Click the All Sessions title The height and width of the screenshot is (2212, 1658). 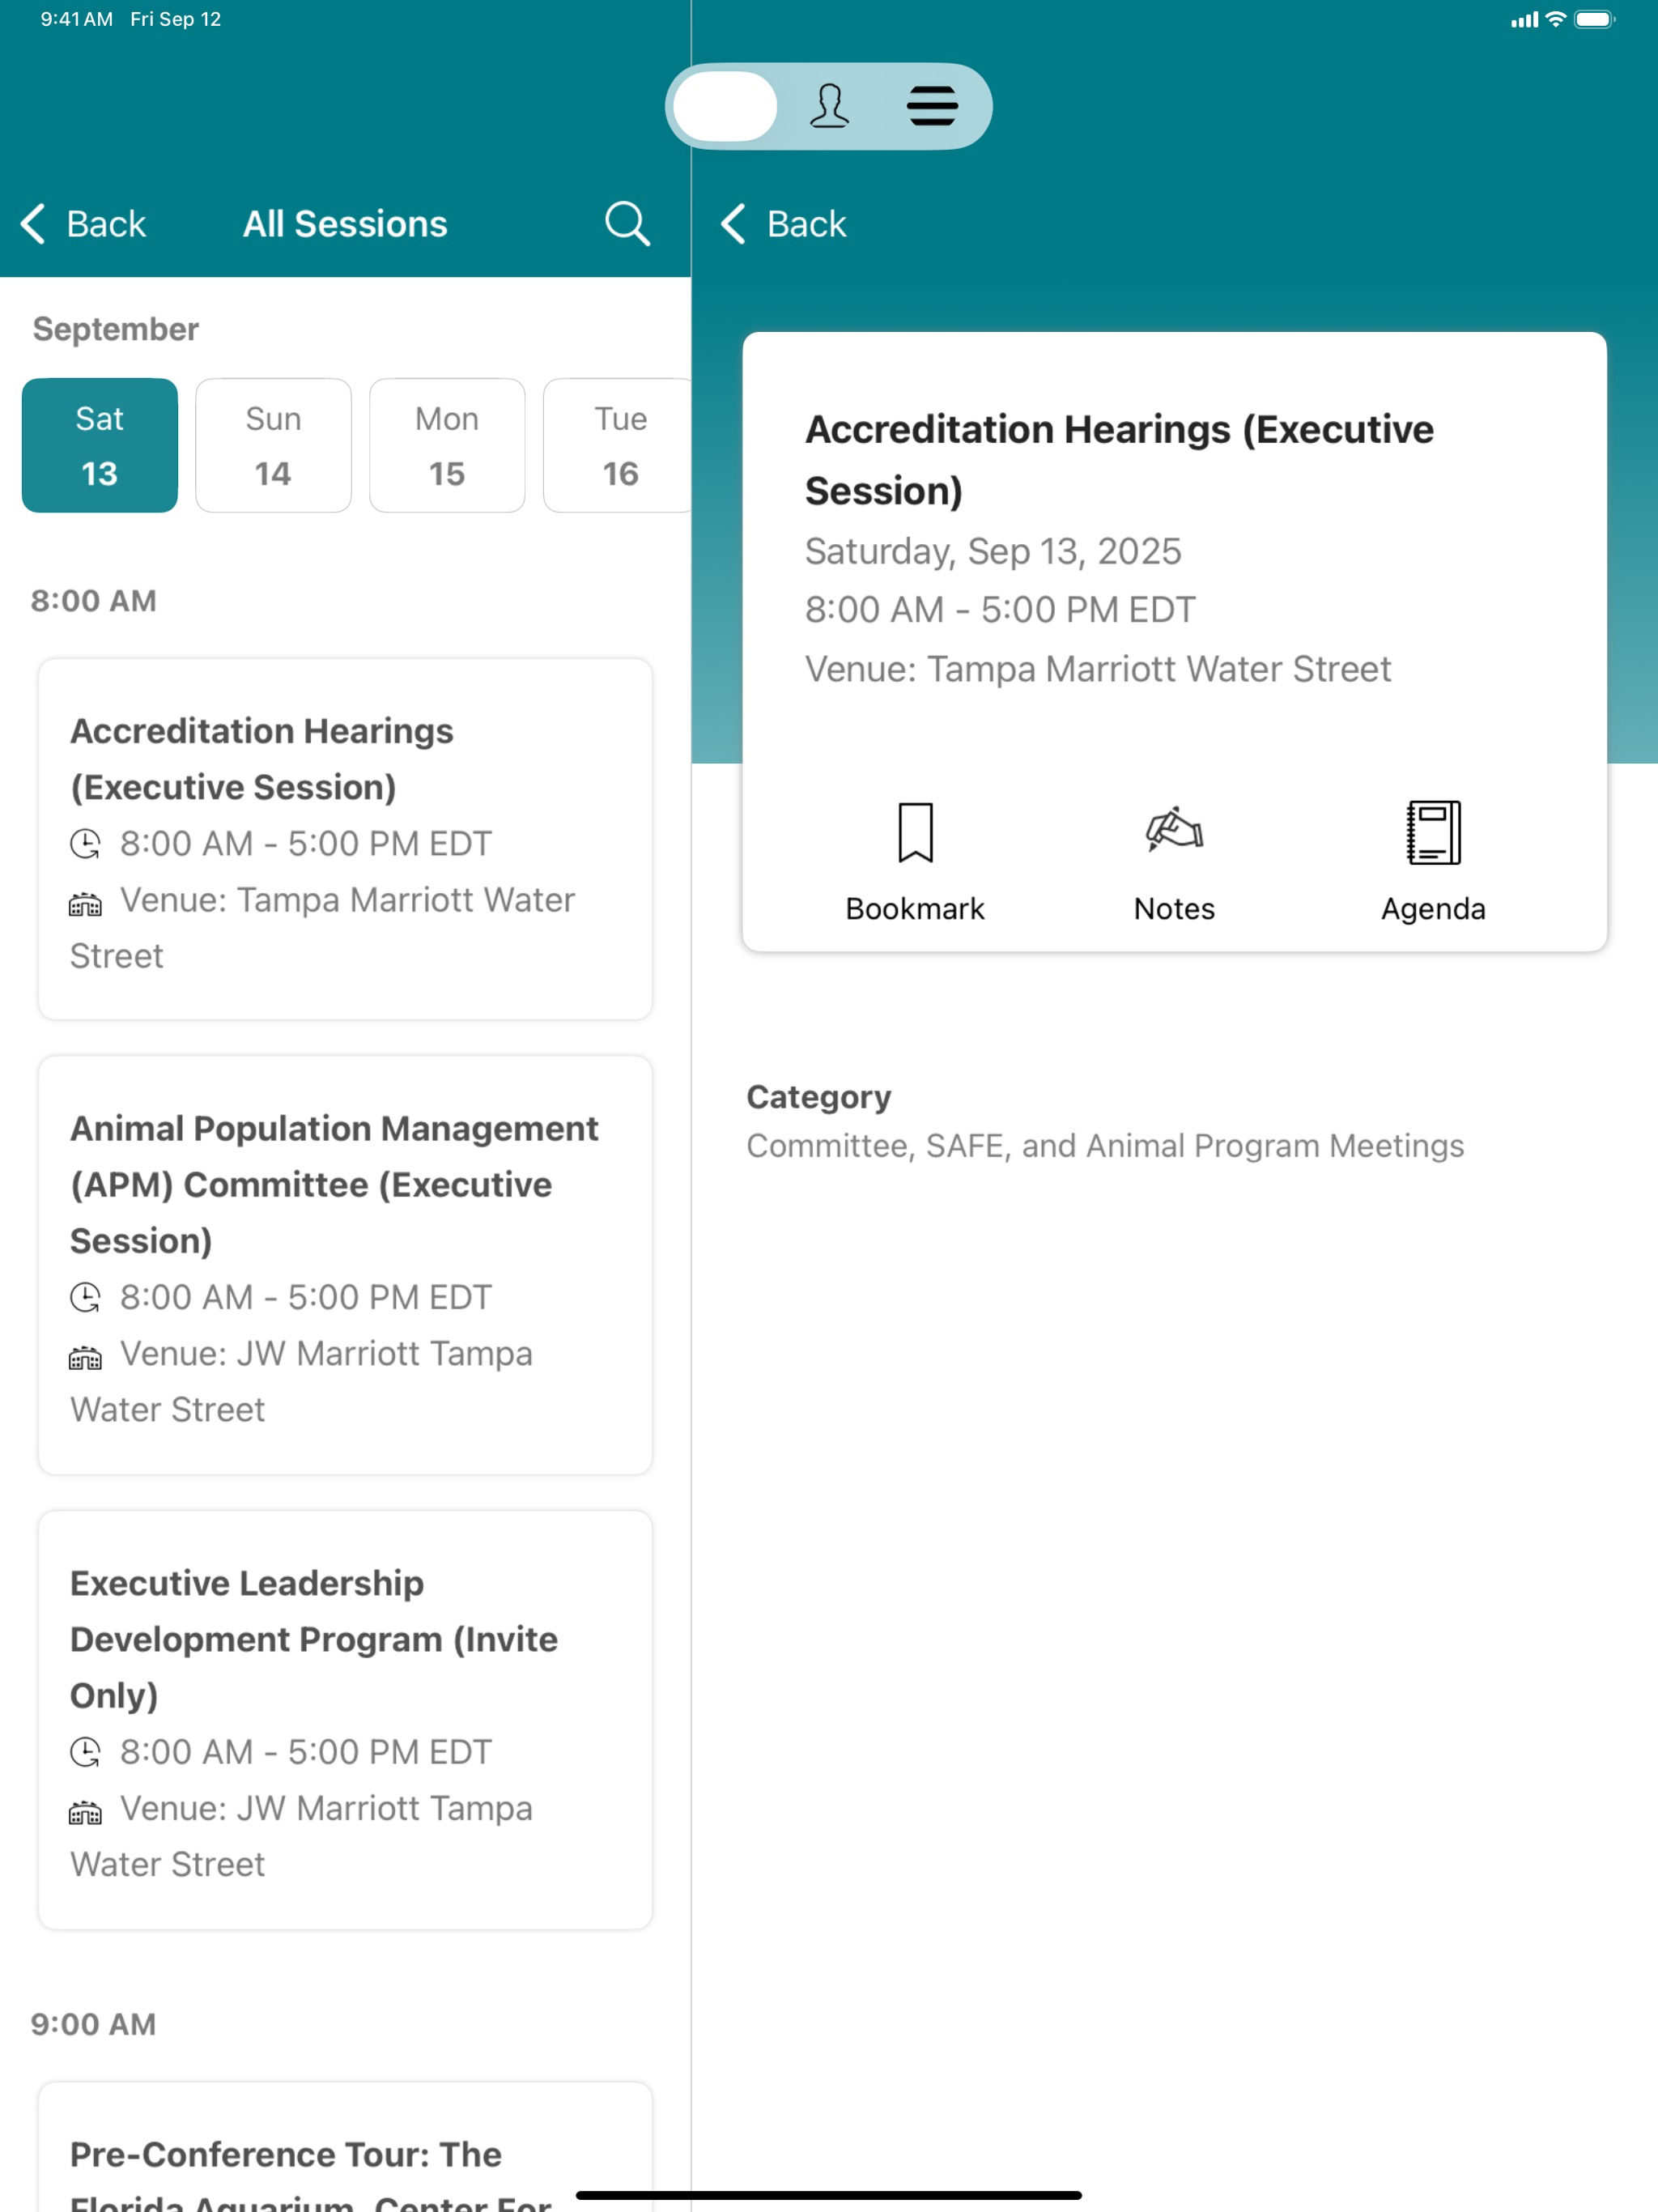(x=345, y=224)
